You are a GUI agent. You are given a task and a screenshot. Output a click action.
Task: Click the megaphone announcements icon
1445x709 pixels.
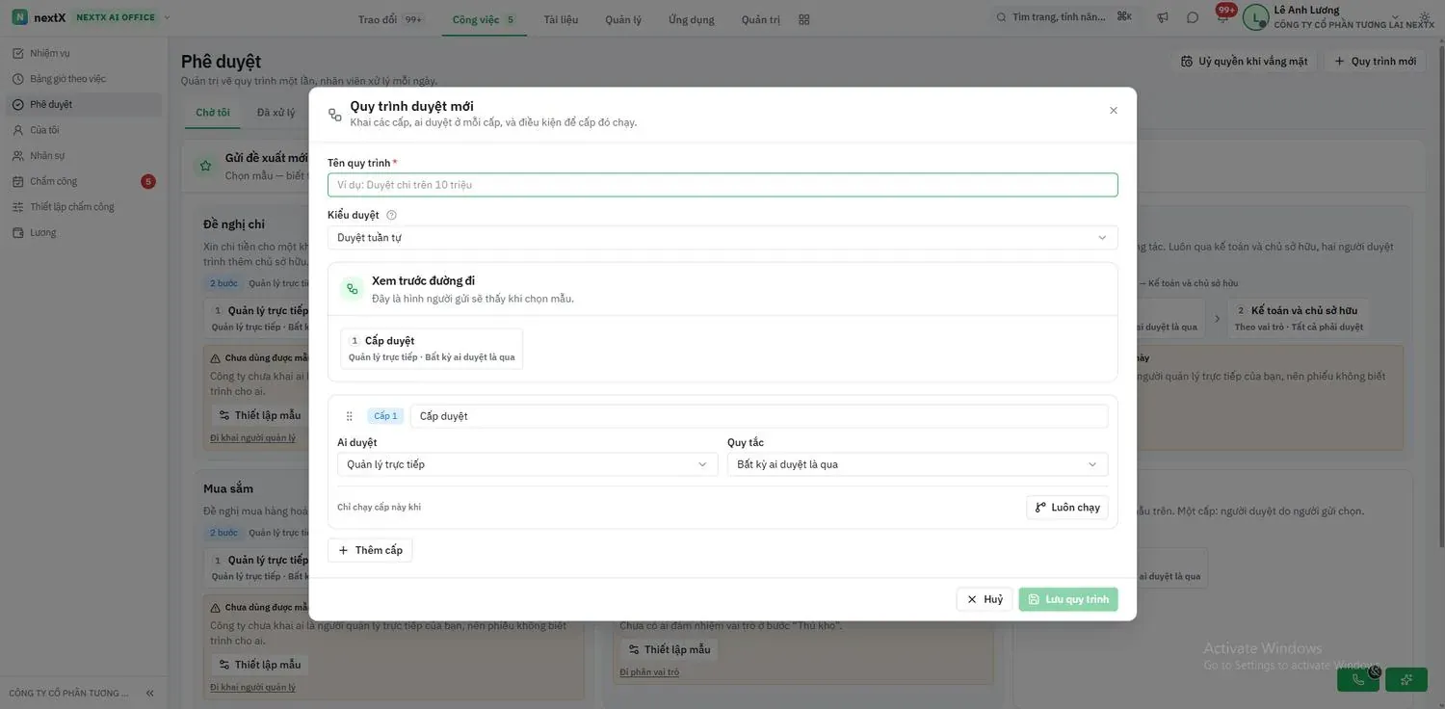pos(1163,17)
